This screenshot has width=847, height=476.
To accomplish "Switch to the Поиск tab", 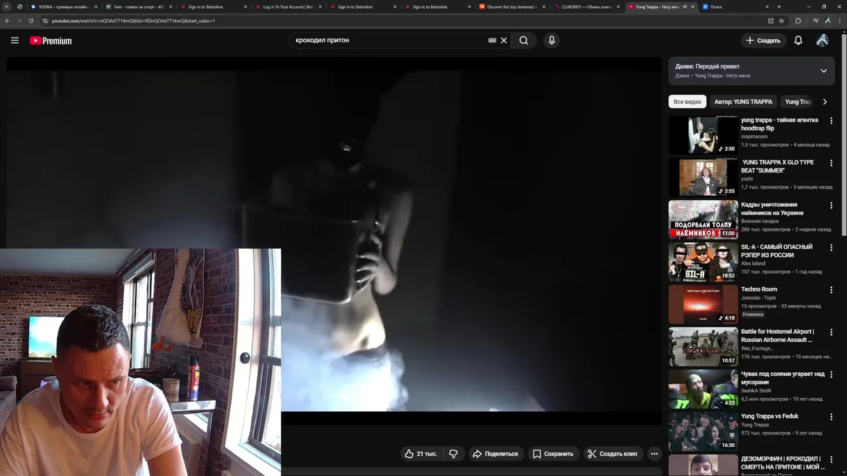I will click(735, 7).
